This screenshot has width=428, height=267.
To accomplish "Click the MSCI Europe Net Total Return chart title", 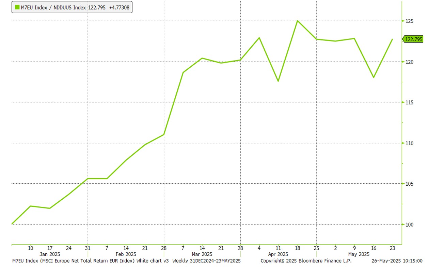I will 90,261.
